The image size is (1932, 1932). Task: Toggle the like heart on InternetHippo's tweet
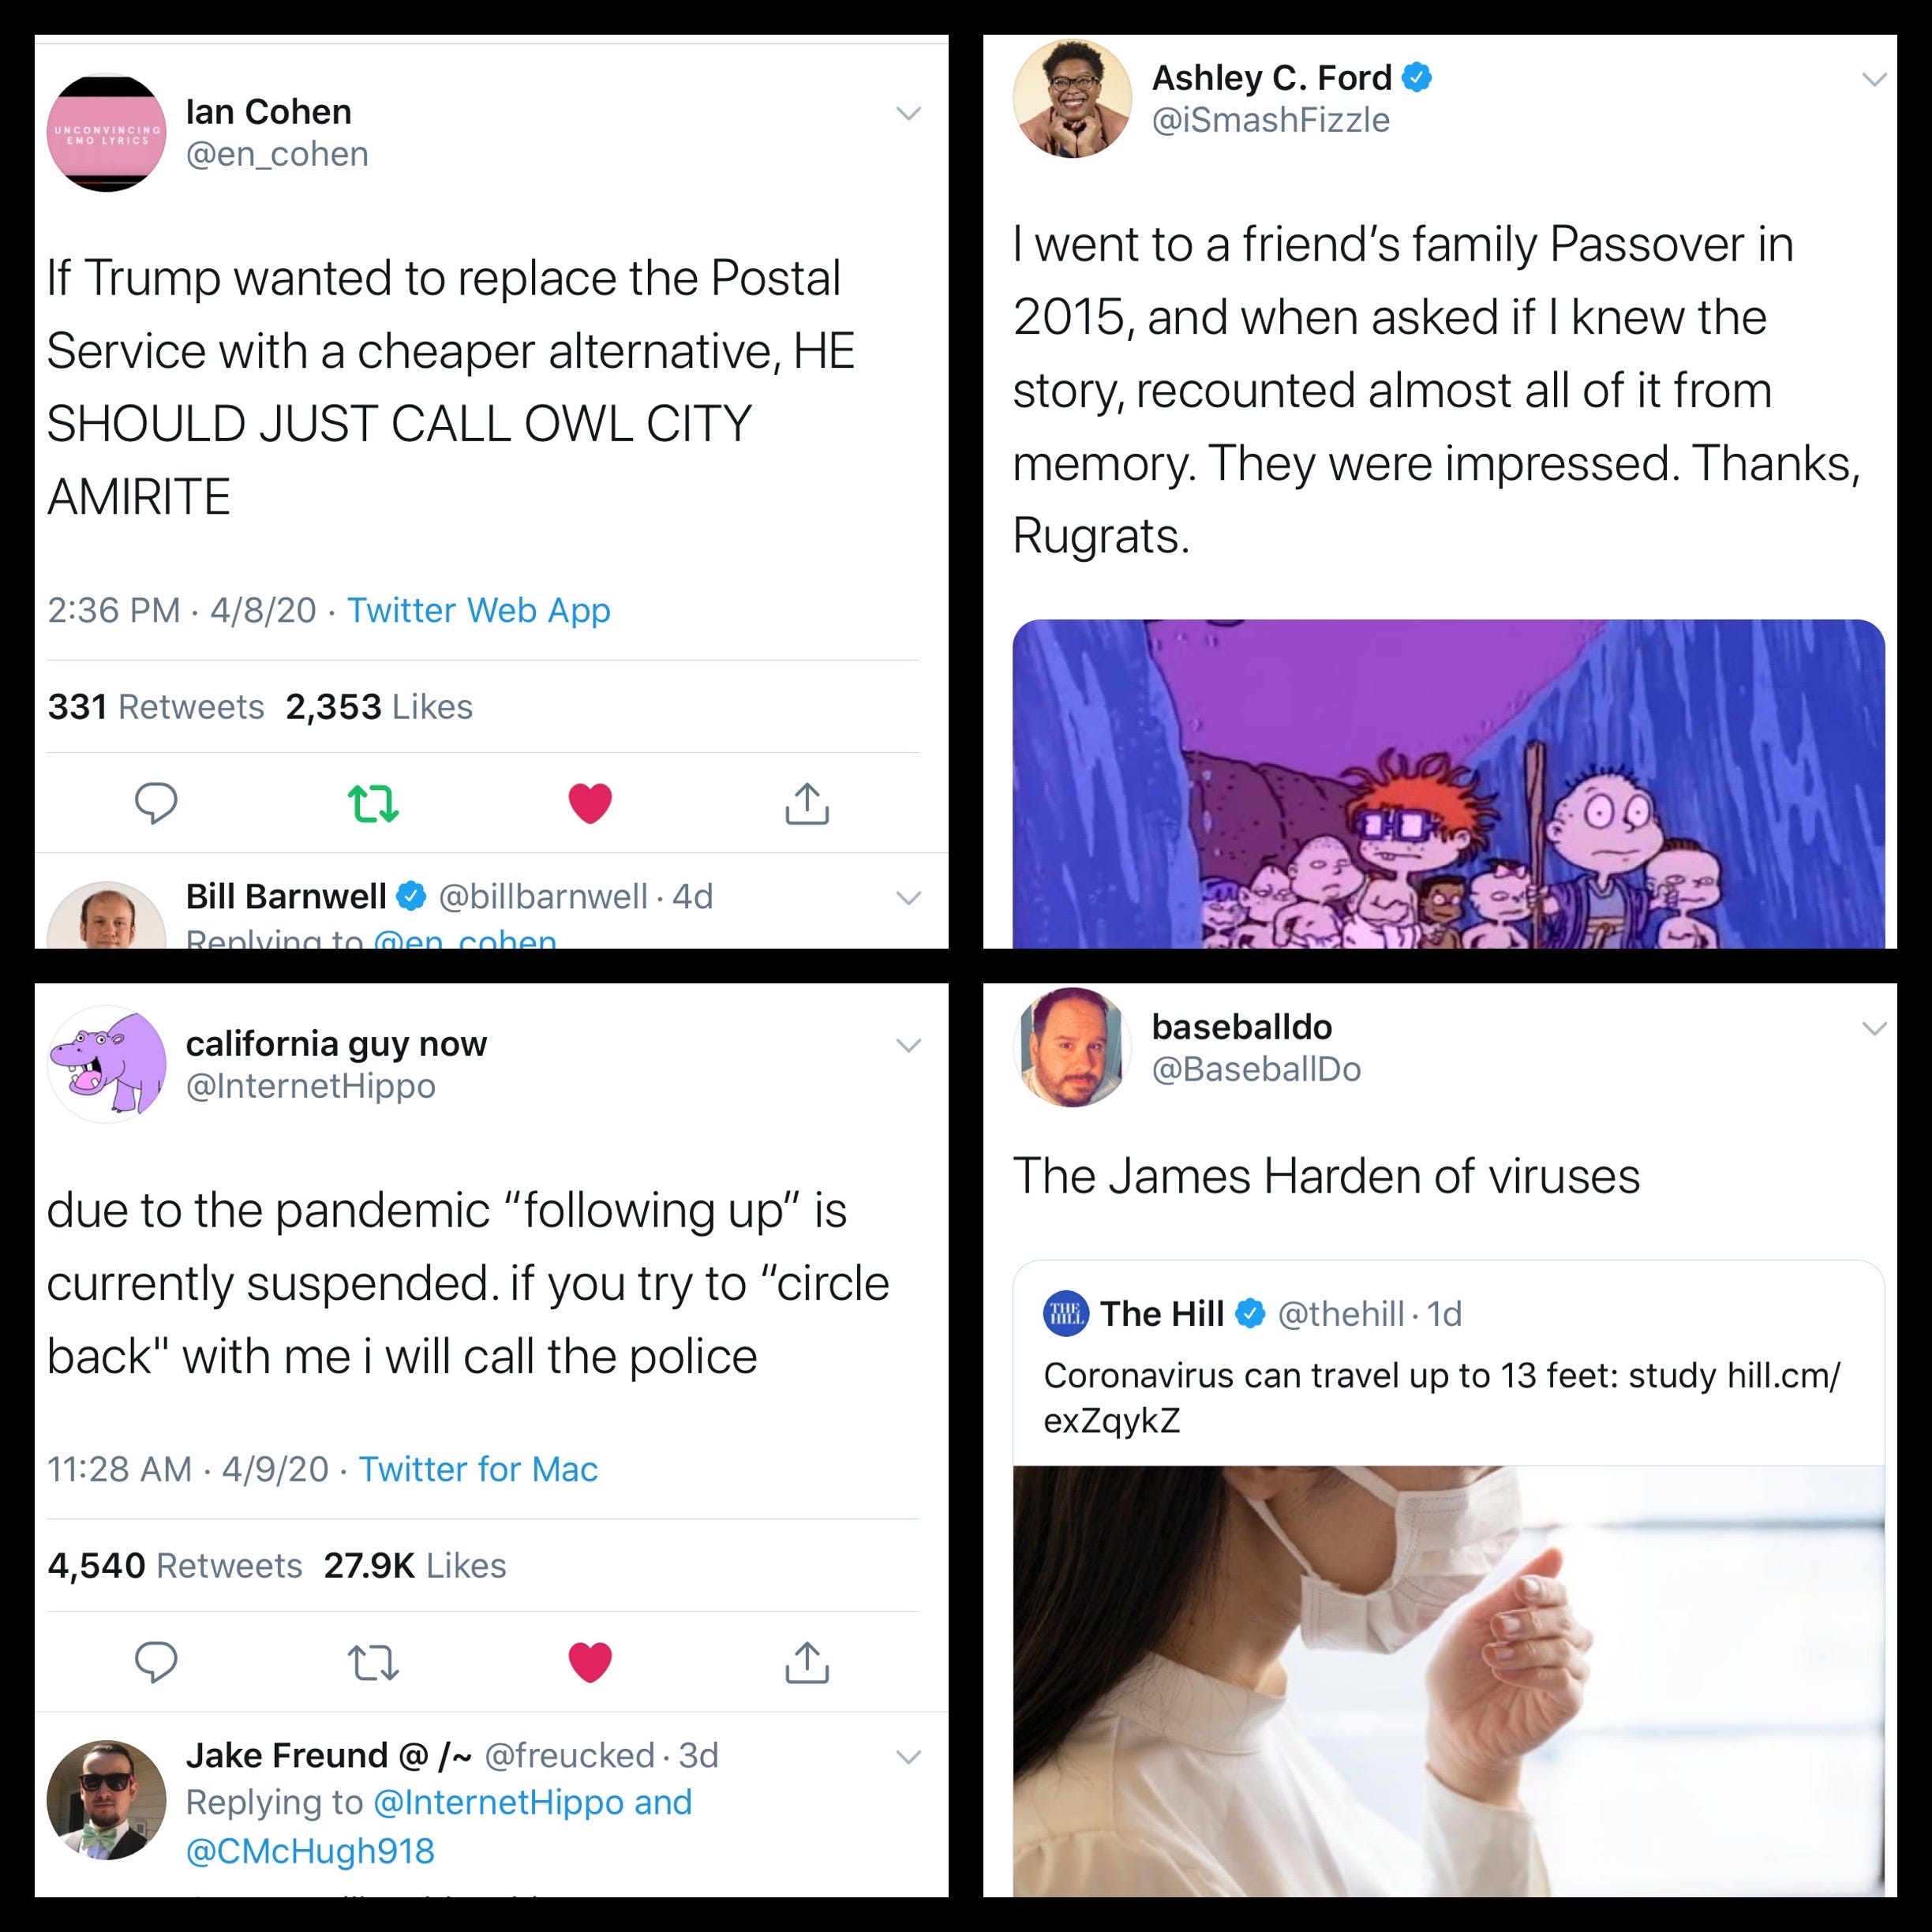590,1663
